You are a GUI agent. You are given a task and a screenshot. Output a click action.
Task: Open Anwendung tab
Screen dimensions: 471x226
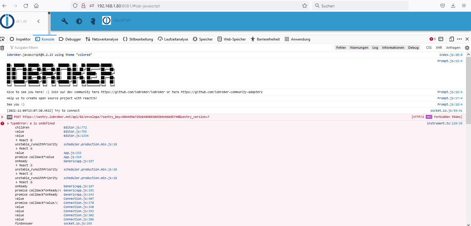point(298,39)
